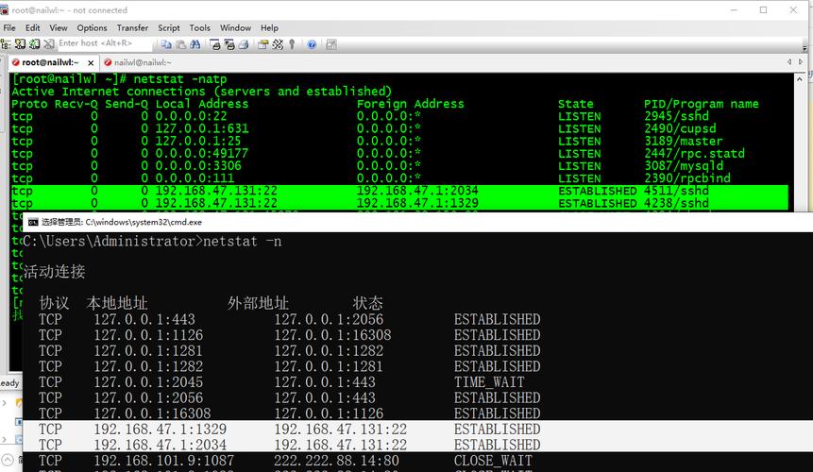Click '192.168.47.1:1329' local address in cmd
Image resolution: width=813 pixels, height=472 pixels.
(160, 430)
